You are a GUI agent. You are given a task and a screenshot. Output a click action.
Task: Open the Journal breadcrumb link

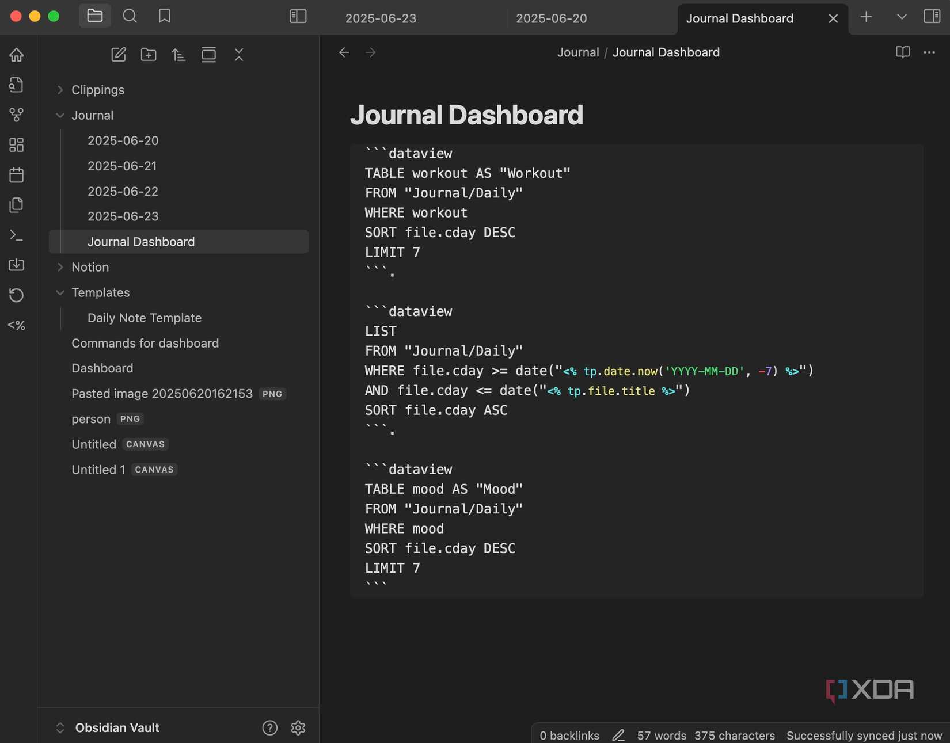coord(577,52)
